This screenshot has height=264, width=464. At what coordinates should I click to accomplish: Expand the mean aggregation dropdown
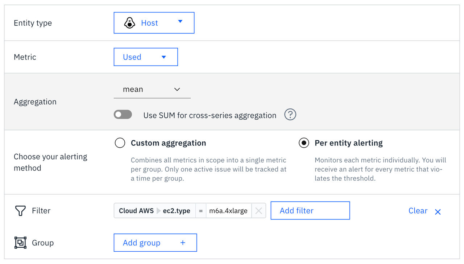(152, 90)
